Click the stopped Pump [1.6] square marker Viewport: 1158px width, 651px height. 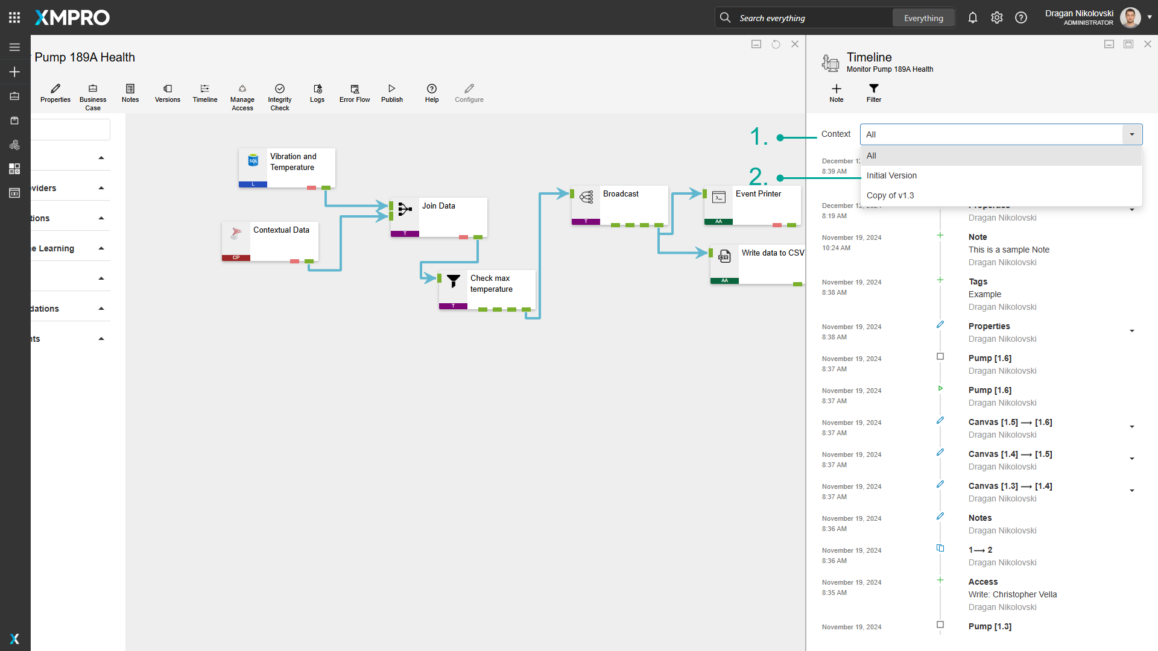point(940,356)
